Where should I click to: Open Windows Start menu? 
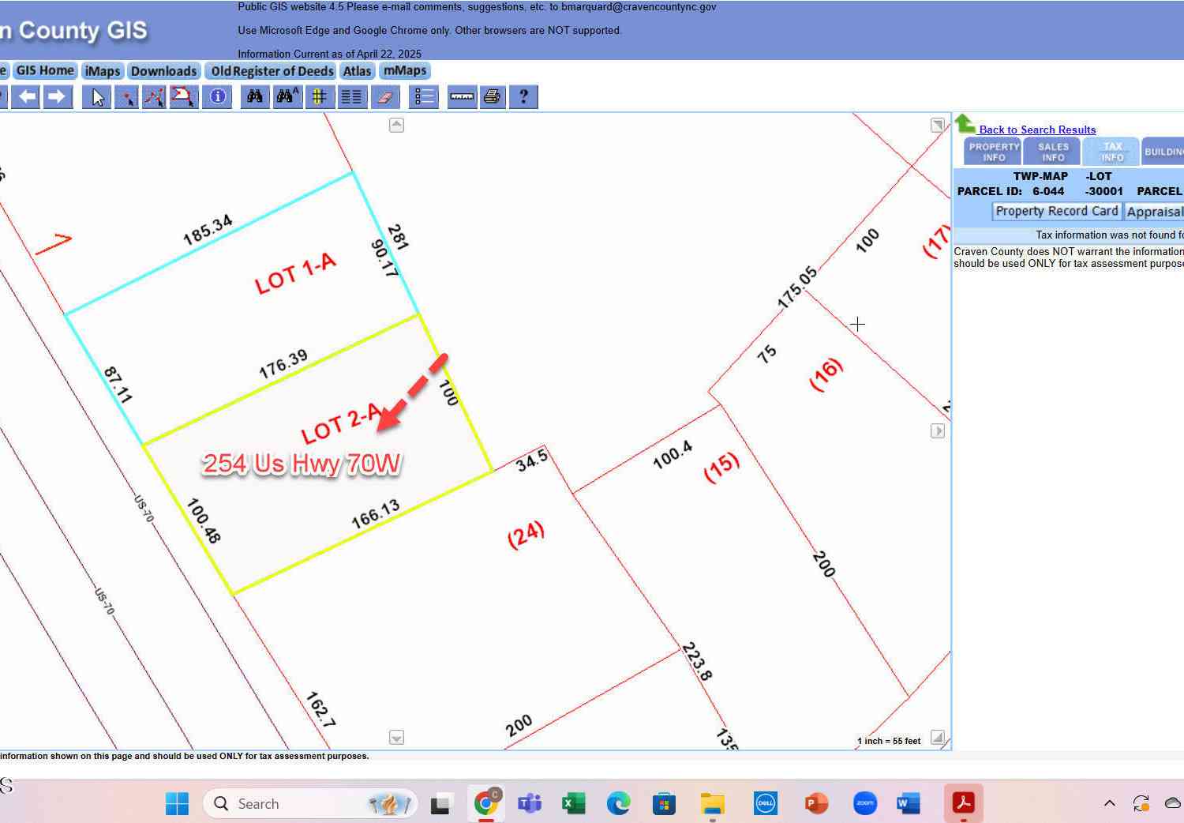177,804
